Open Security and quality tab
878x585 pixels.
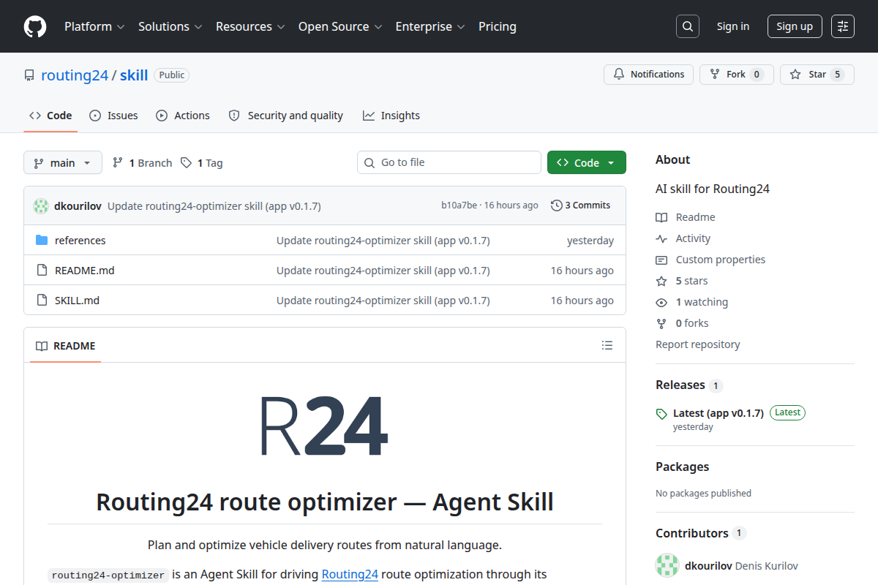click(x=285, y=116)
